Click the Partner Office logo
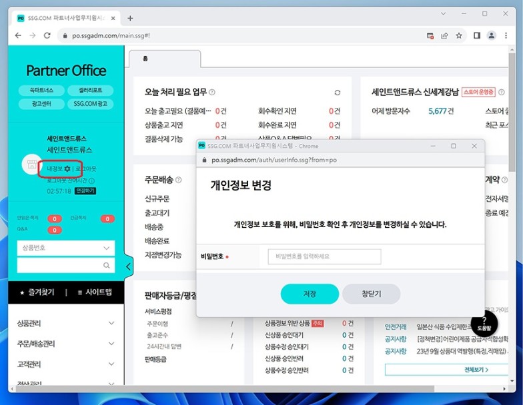This screenshot has width=523, height=405. (x=66, y=71)
